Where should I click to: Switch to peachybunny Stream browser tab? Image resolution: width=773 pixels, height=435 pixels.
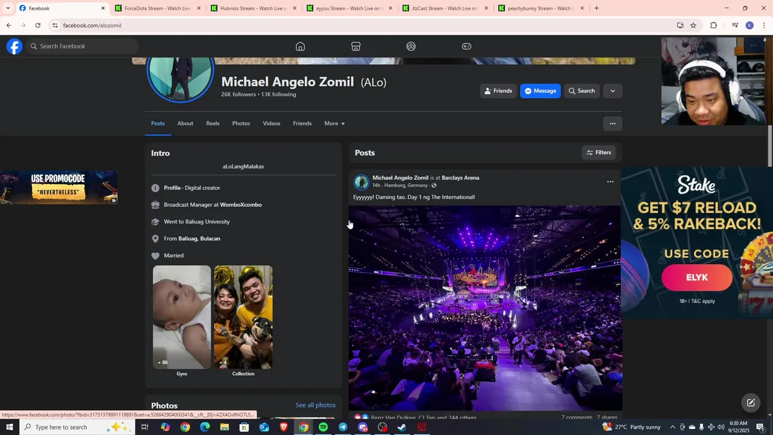(540, 8)
